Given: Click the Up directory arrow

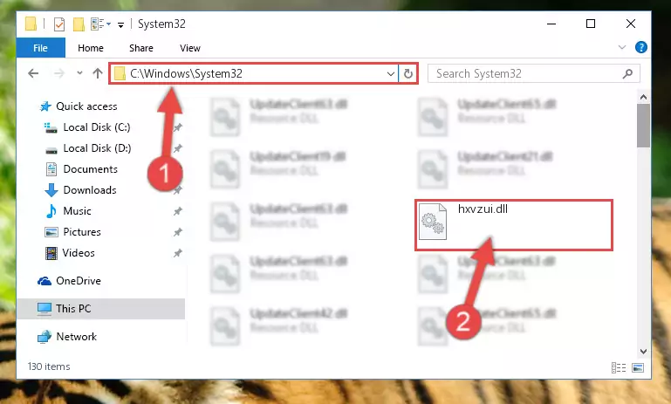Looking at the screenshot, I should point(98,73).
